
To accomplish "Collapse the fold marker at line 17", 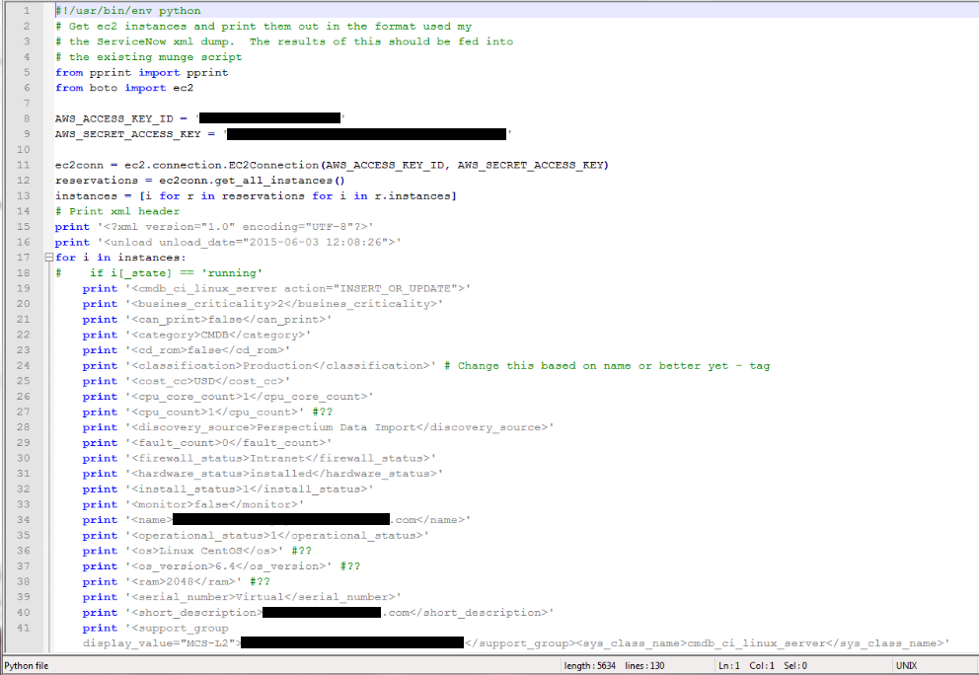I will [x=48, y=258].
